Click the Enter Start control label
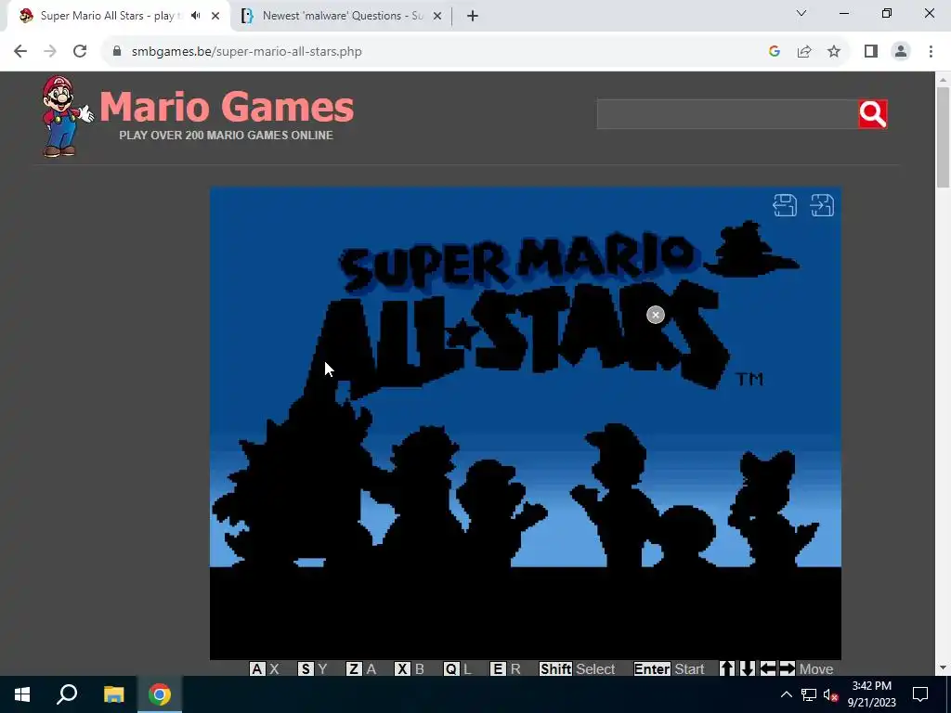951x713 pixels. (669, 668)
